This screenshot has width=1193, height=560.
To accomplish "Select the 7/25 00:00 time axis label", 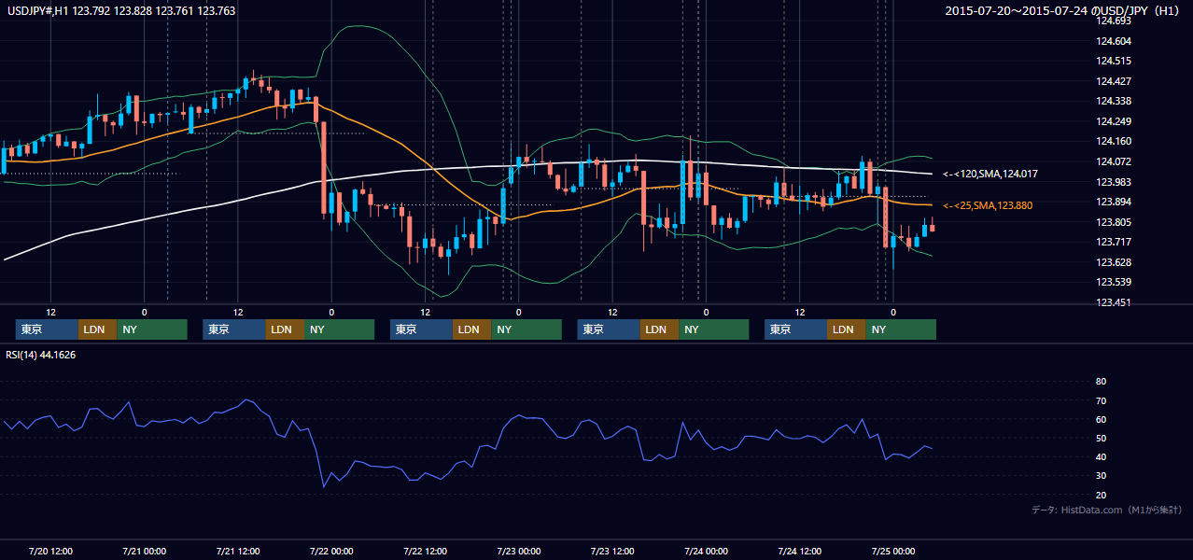I will (x=893, y=551).
